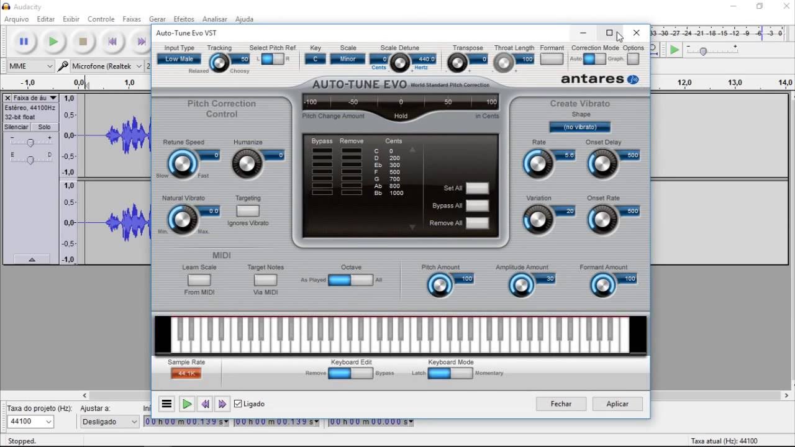Click the Aplicar button

pyautogui.click(x=617, y=404)
